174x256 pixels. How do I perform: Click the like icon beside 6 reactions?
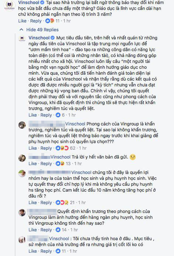(58, 115)
